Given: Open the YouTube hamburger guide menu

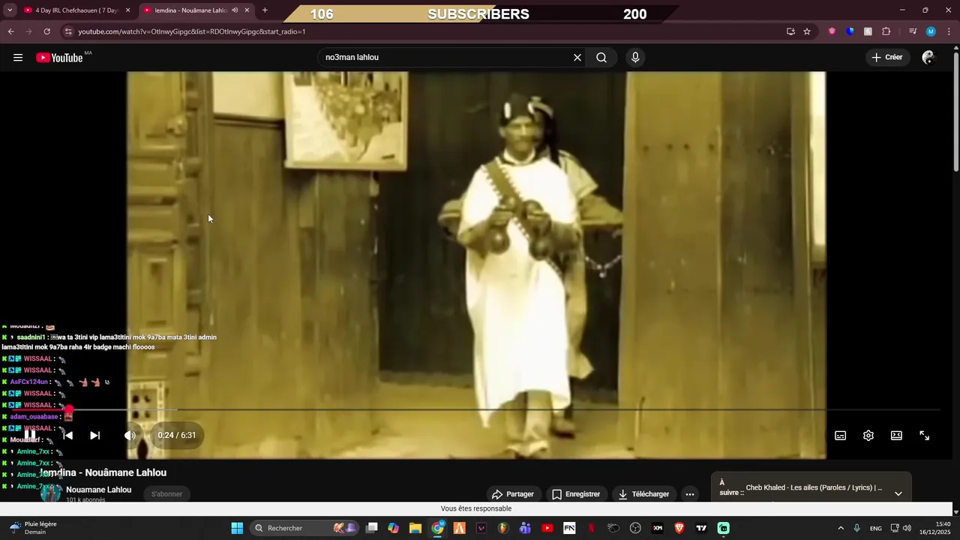Looking at the screenshot, I should coord(18,58).
